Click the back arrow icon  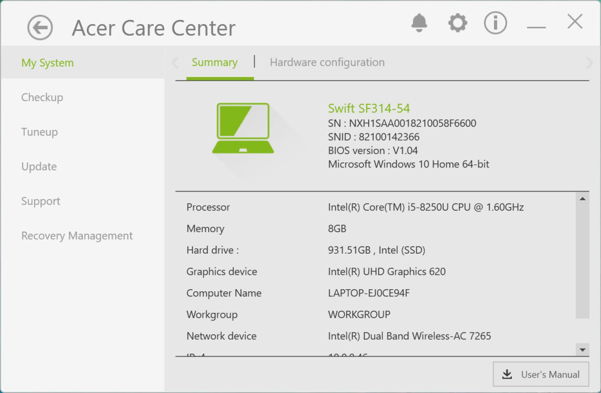point(40,28)
